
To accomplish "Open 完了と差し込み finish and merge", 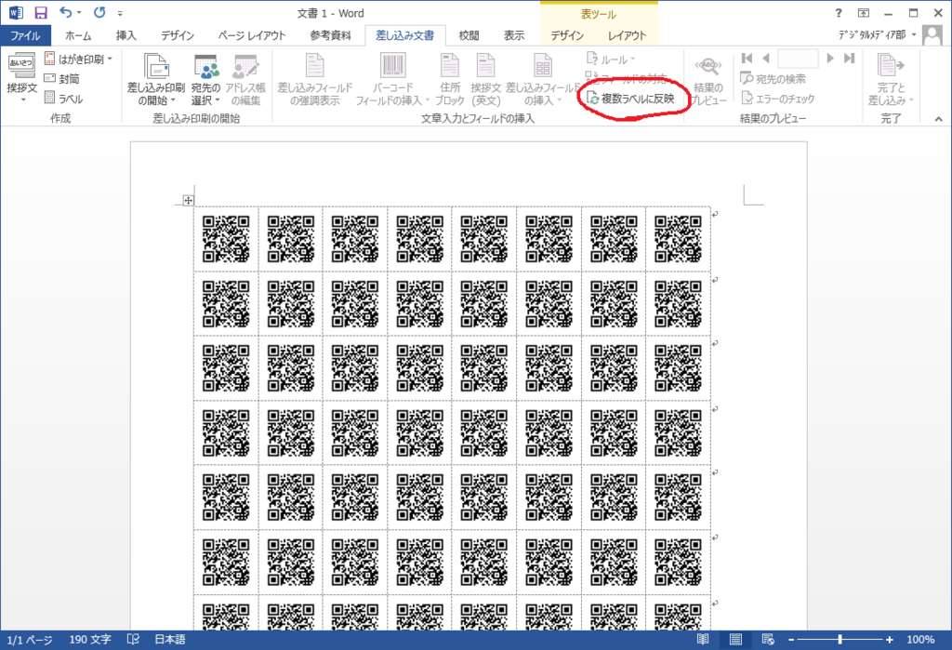I will click(891, 79).
